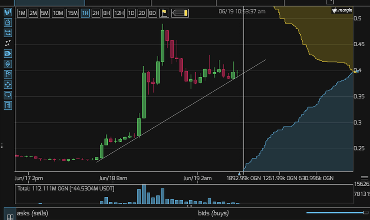The width and height of the screenshot is (370, 220).
Task: Switch chart to 10M timeframe
Action: [x=58, y=13]
